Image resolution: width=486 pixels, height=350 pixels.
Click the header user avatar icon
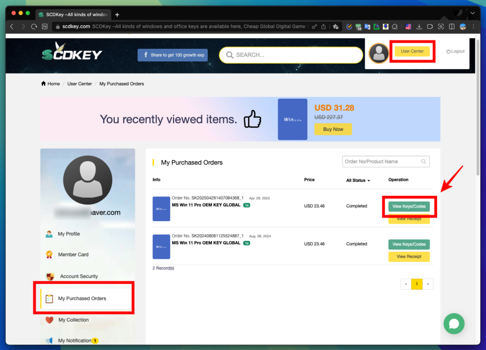click(379, 53)
